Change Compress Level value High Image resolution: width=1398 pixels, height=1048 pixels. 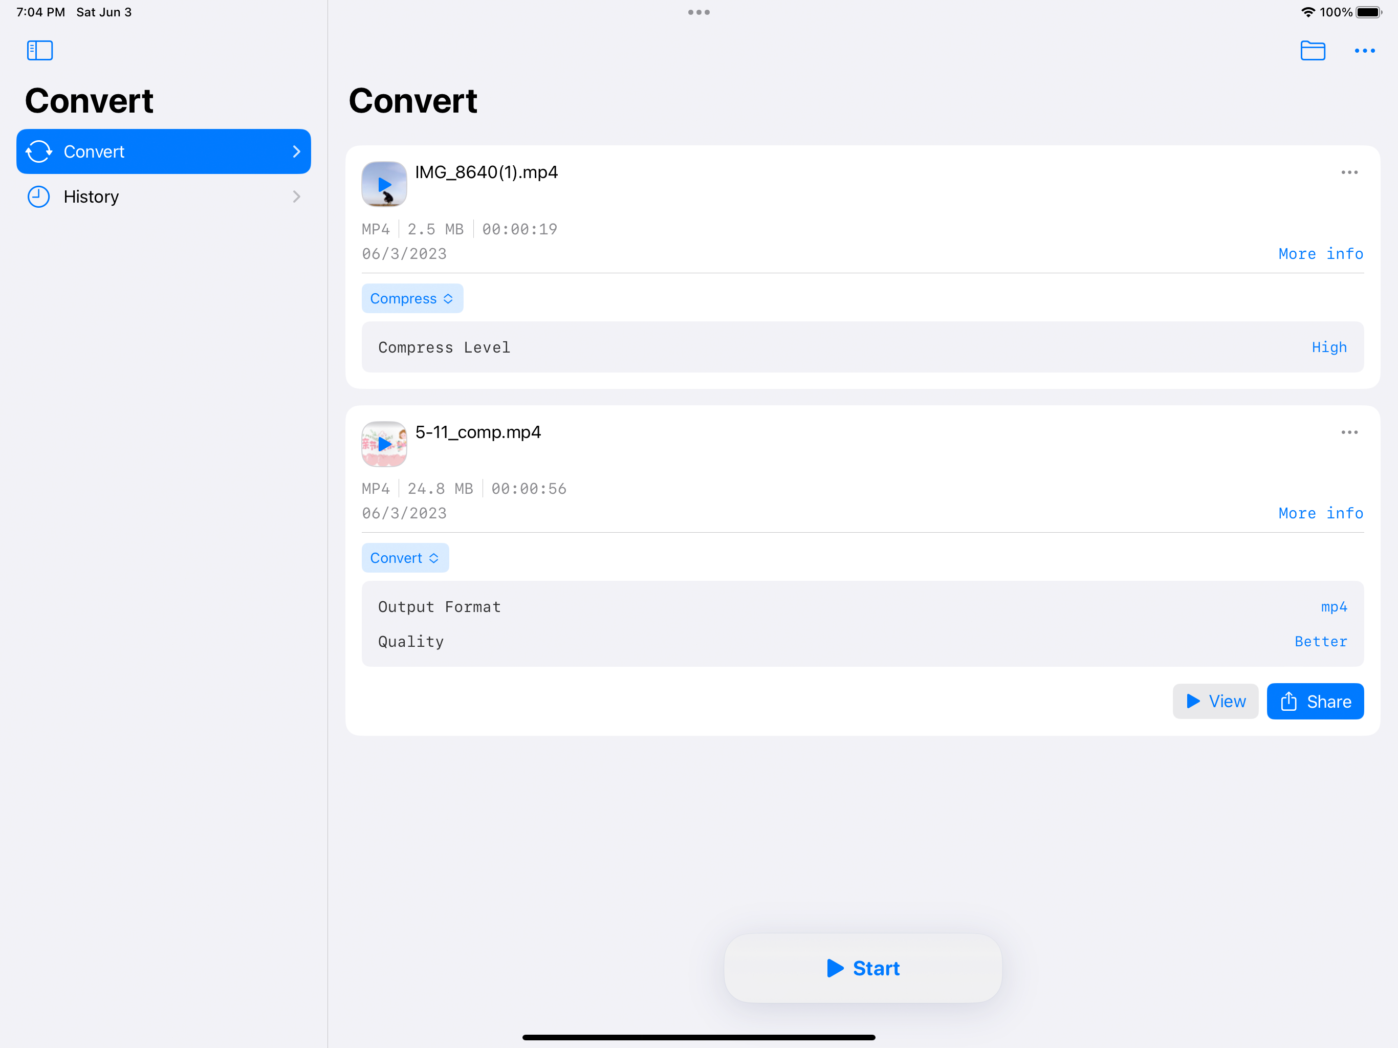[1329, 347]
